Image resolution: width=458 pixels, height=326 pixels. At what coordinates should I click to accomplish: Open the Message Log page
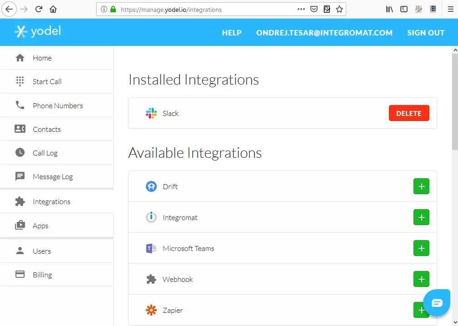(x=57, y=176)
